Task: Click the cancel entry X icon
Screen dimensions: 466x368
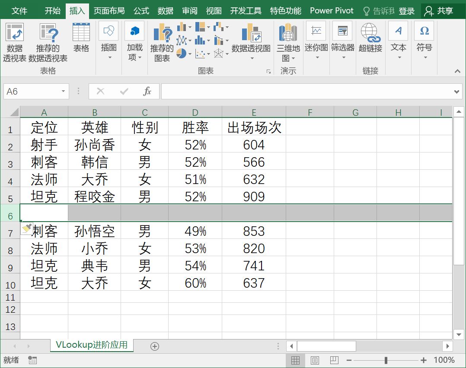Action: pyautogui.click(x=100, y=91)
